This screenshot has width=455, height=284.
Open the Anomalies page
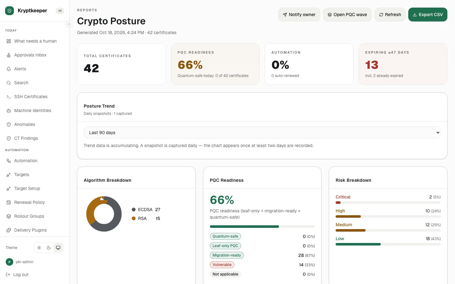pos(35,124)
